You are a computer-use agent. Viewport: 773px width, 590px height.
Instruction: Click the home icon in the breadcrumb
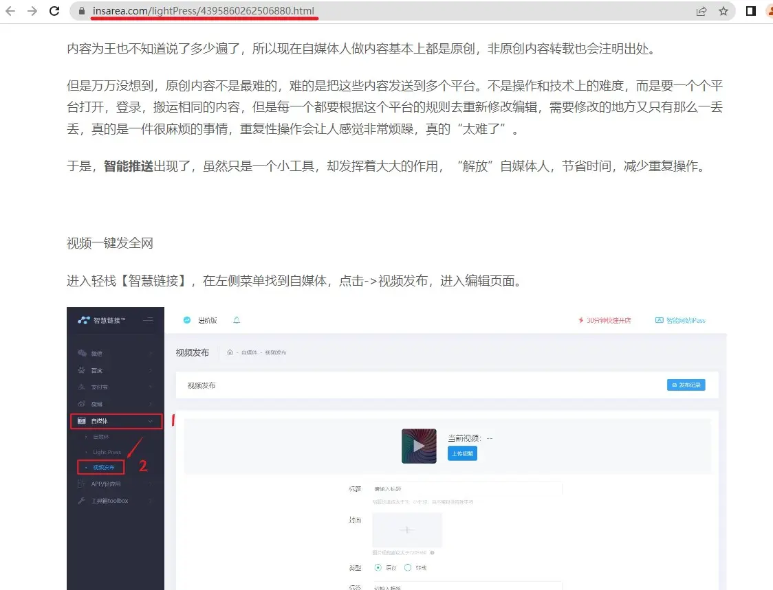click(230, 352)
